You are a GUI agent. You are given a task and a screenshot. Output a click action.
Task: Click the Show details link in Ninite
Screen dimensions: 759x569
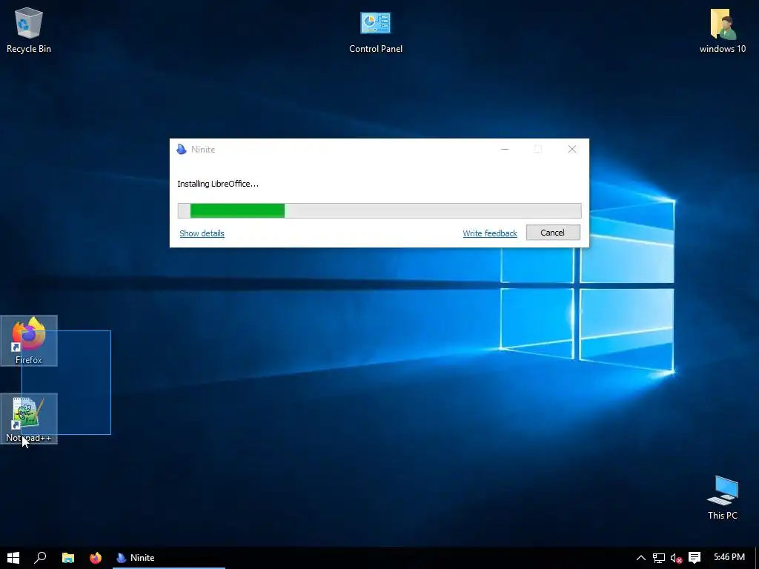tap(202, 233)
